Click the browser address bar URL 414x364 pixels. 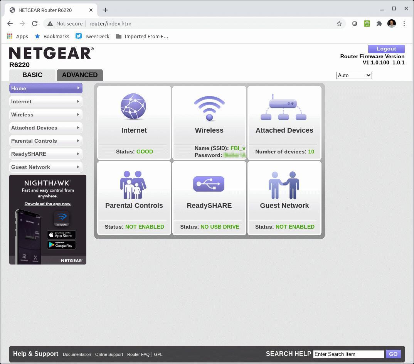[x=110, y=24]
